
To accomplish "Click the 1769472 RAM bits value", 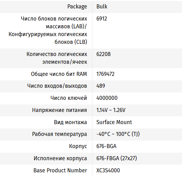I will point(105,74).
